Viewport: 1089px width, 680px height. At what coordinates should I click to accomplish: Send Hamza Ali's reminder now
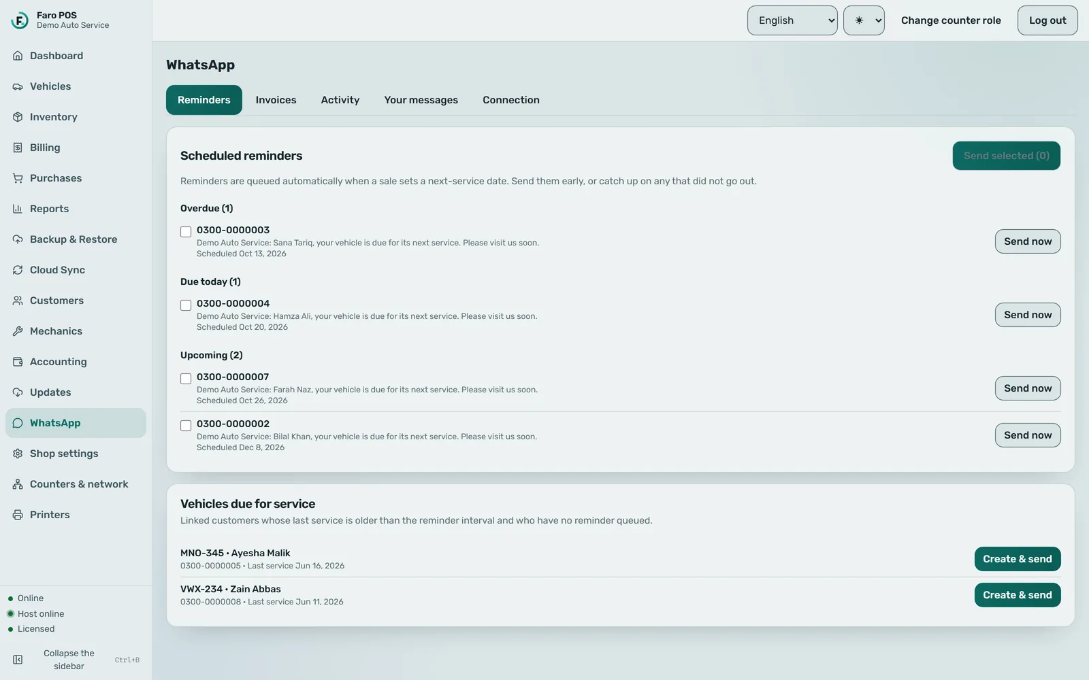coord(1028,315)
